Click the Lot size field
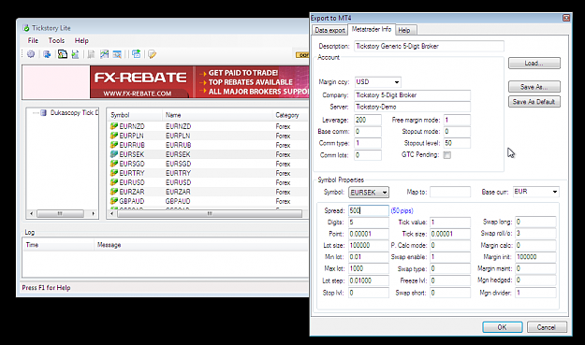Image resolution: width=585 pixels, height=345 pixels. coord(368,245)
